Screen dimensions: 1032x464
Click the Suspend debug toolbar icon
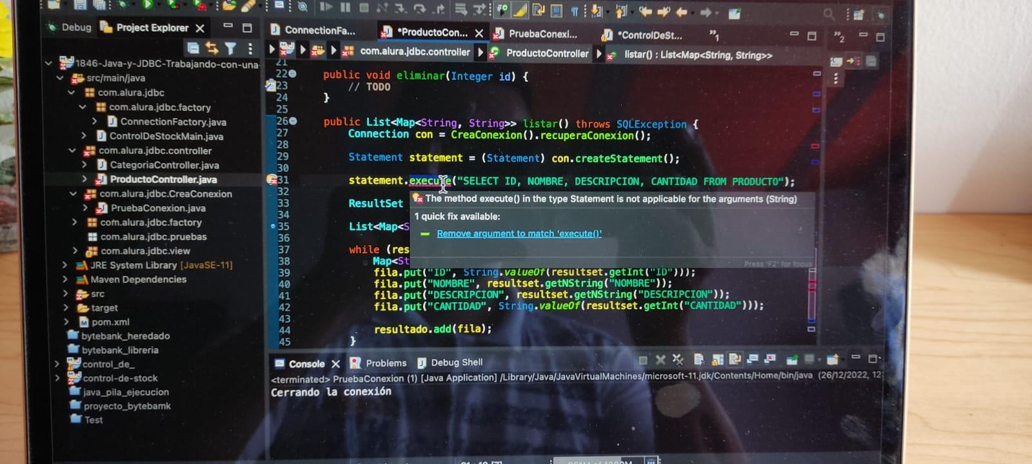coord(346,7)
